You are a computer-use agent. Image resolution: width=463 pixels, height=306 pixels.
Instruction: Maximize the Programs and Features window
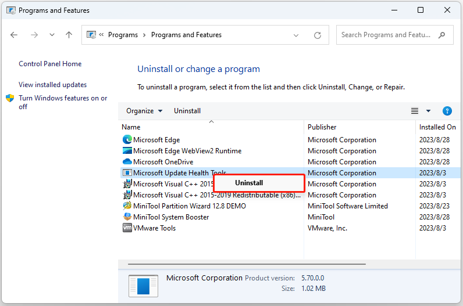(x=421, y=10)
